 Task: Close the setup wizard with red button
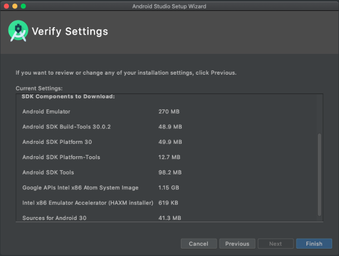pyautogui.click(x=6, y=6)
